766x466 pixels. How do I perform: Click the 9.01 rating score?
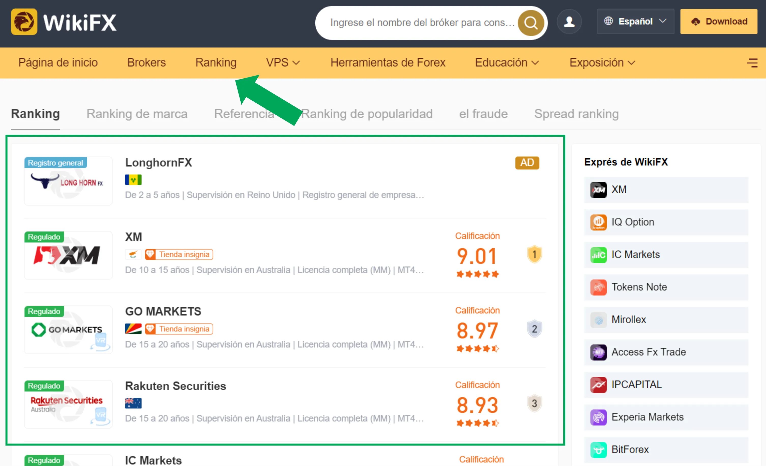click(477, 256)
